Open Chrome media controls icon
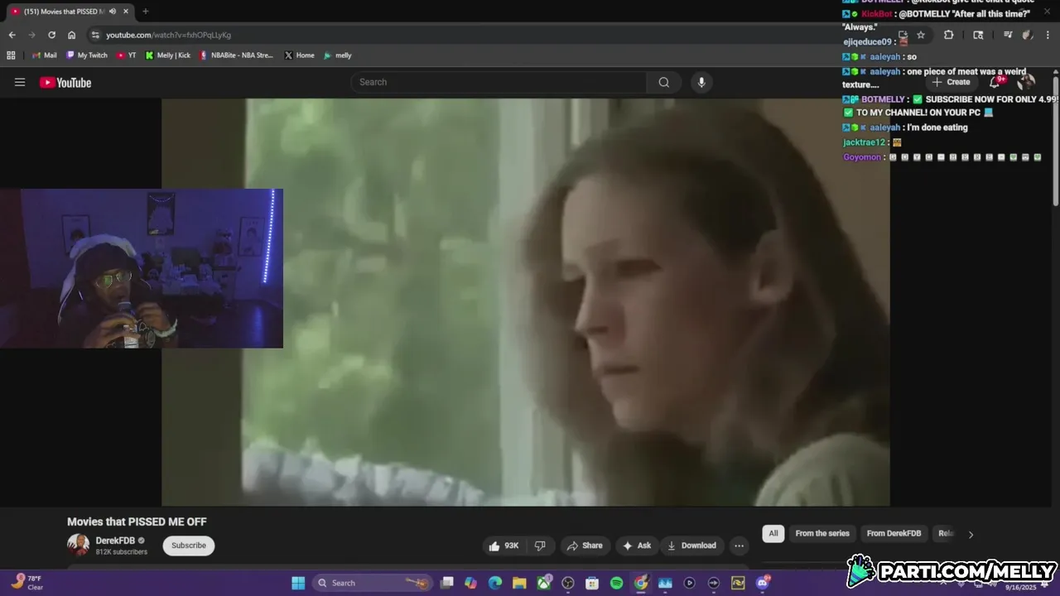This screenshot has height=596, width=1060. [1008, 35]
